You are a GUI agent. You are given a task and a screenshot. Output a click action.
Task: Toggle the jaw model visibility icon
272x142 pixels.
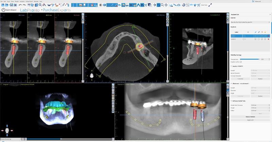coord(81,5)
